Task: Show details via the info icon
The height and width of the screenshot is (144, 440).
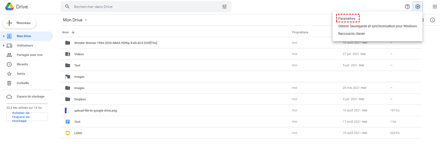Action: point(432,20)
